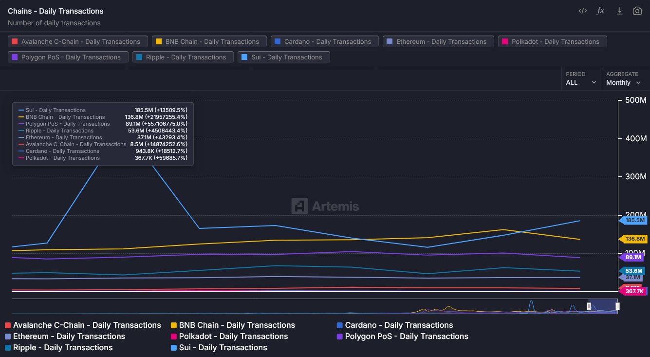Click the right range slider handle
Screen dimensions: 650x357
point(617,306)
